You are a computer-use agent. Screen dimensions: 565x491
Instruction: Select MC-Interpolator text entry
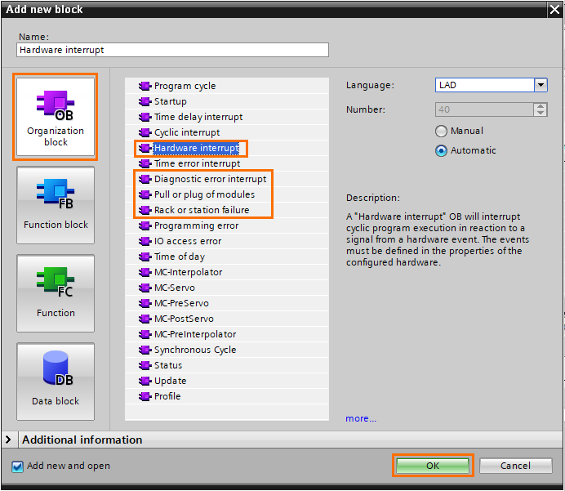tap(188, 272)
